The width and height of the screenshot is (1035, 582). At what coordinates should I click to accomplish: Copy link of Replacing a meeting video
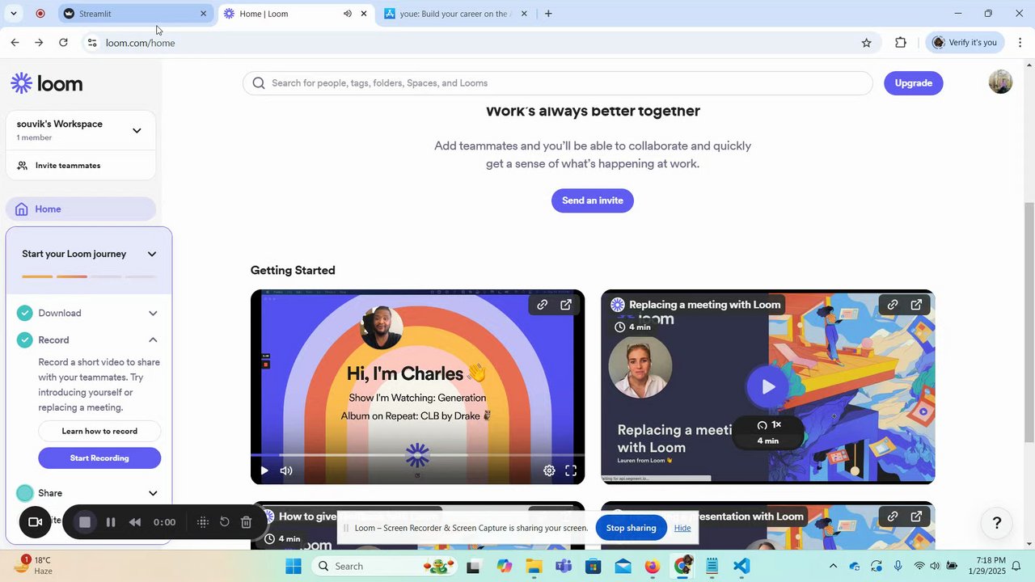893,305
